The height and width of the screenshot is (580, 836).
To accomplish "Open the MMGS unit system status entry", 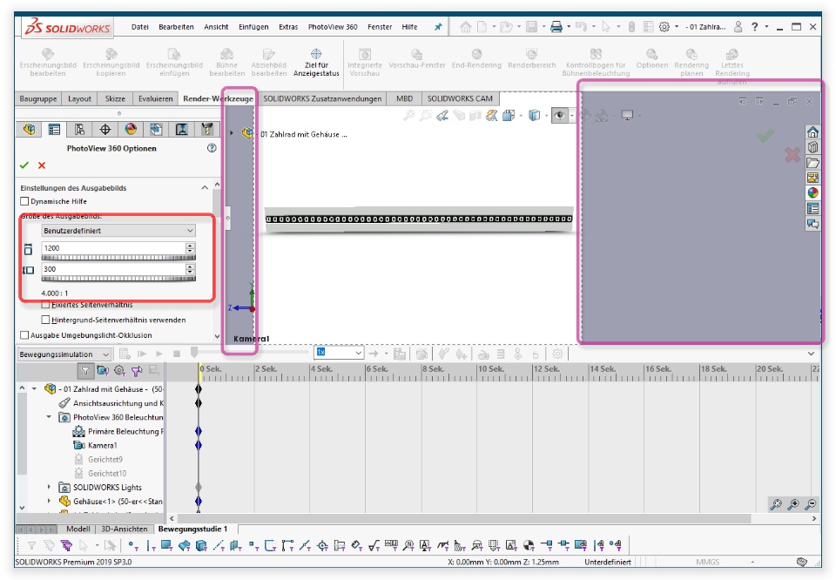I will [x=707, y=562].
